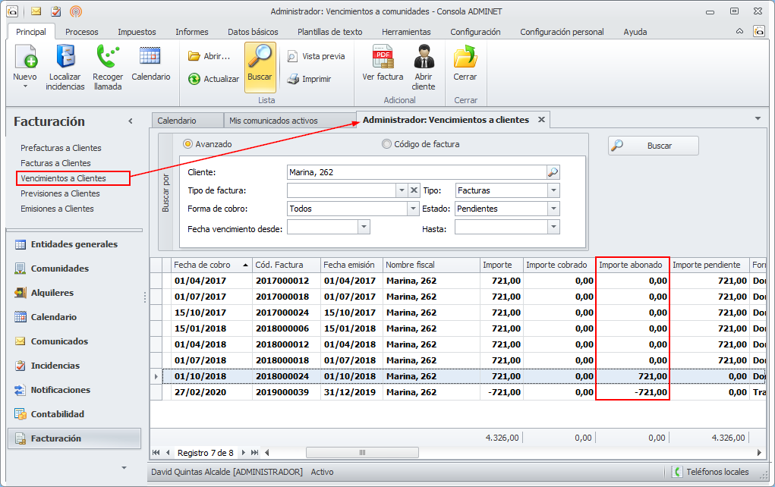This screenshot has height=487, width=775.
Task: Click the Cliente field lookup magnifier
Action: point(553,172)
